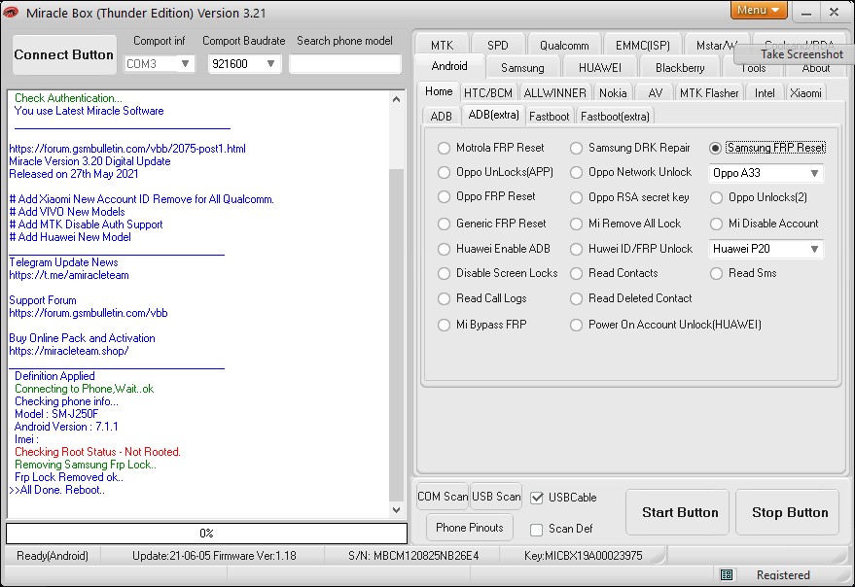Click the COM Scan button

tap(443, 497)
